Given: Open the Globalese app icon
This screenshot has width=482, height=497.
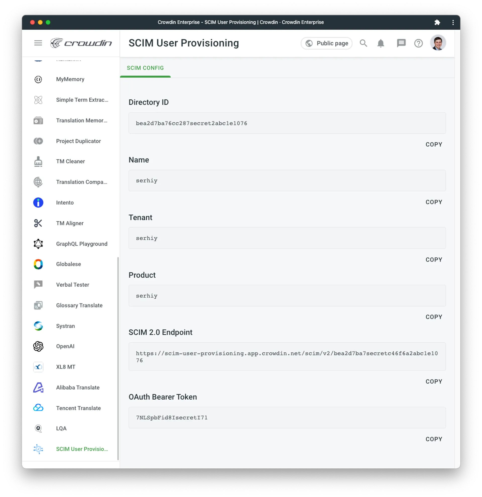Looking at the screenshot, I should click(x=38, y=264).
